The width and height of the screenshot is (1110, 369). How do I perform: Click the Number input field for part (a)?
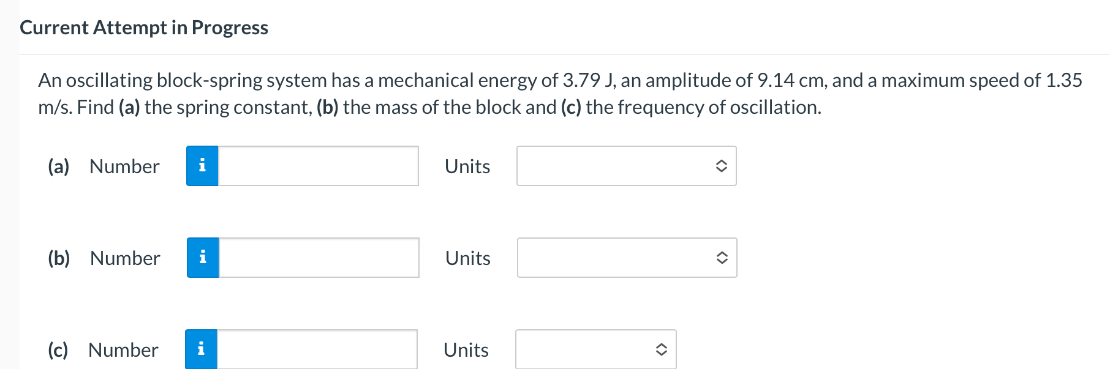[319, 166]
